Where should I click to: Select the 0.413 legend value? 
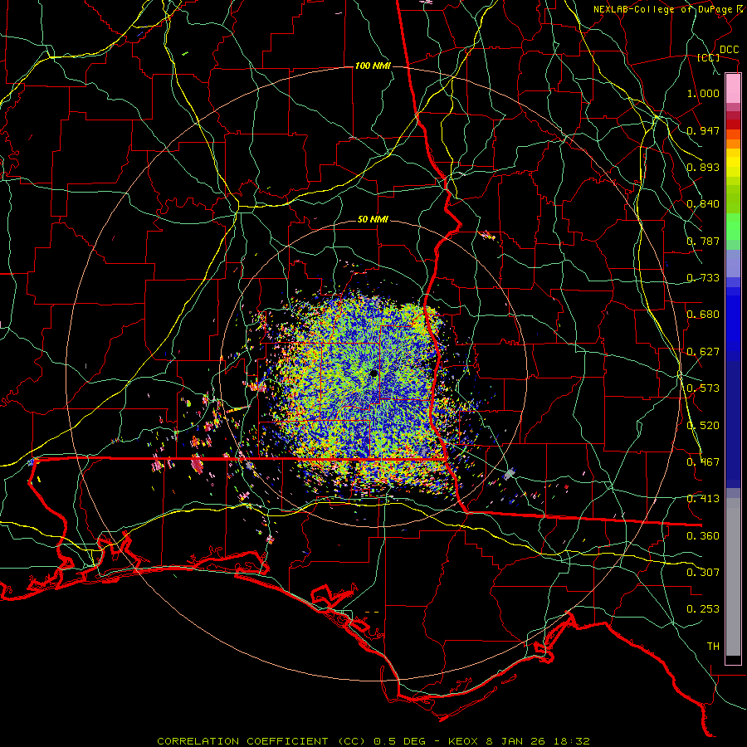point(703,499)
